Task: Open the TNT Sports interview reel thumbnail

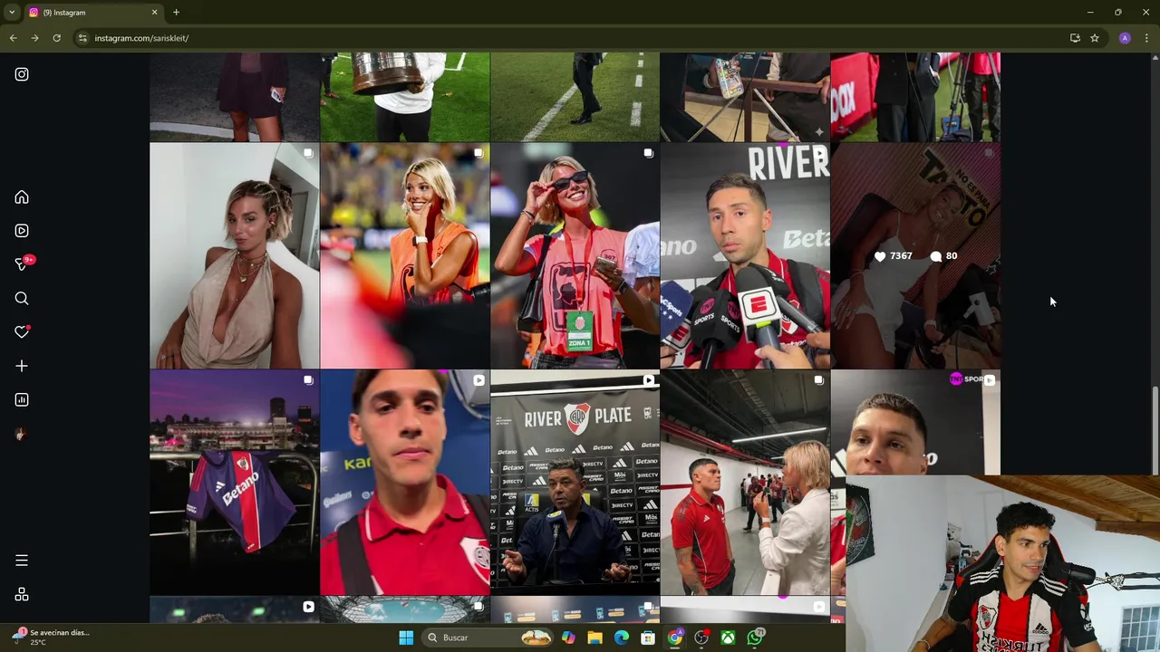Action: [915, 422]
